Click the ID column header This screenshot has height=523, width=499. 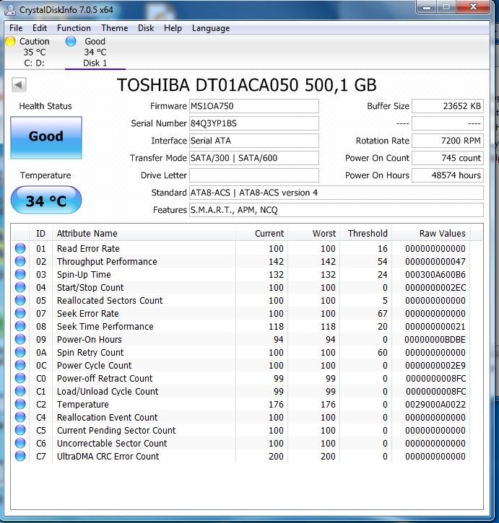pos(40,234)
